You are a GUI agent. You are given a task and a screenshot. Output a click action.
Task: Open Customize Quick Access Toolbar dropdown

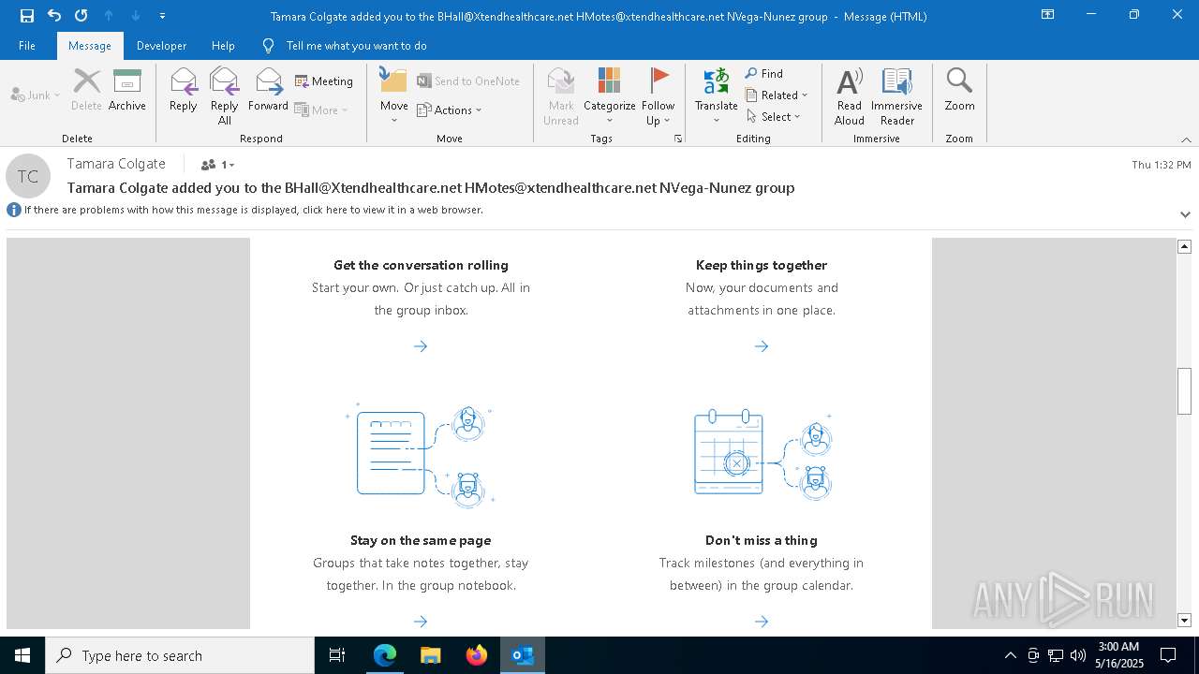[162, 16]
